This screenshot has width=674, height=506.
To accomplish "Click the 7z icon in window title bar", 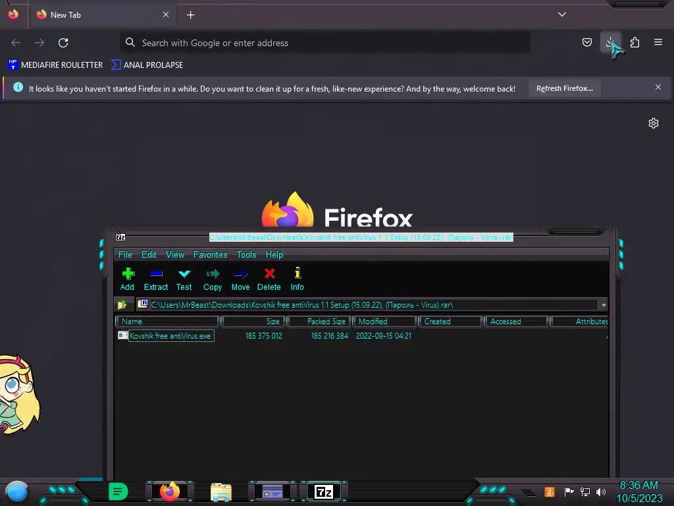I will click(x=121, y=237).
